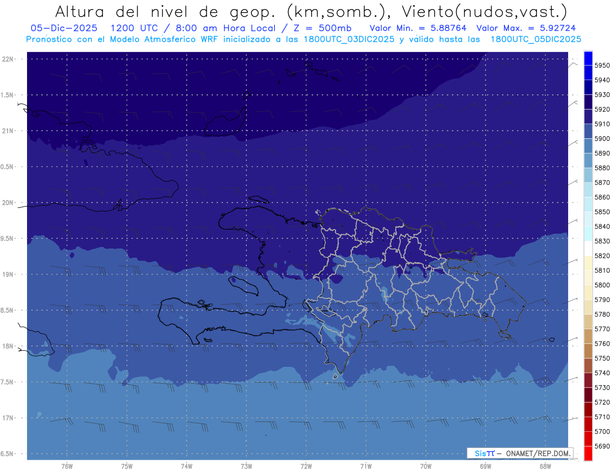Click 'Valor Min. = 5.88764'

[x=418, y=29]
